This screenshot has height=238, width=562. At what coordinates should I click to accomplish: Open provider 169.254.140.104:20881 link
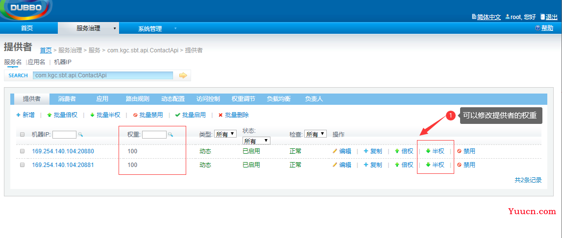[63, 165]
